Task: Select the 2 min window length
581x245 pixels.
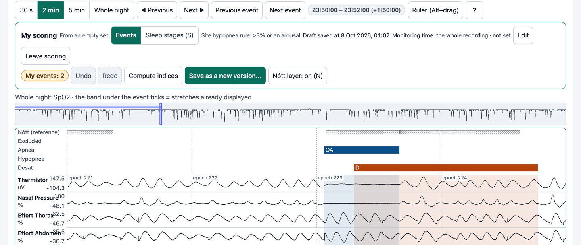Action: pyautogui.click(x=51, y=10)
